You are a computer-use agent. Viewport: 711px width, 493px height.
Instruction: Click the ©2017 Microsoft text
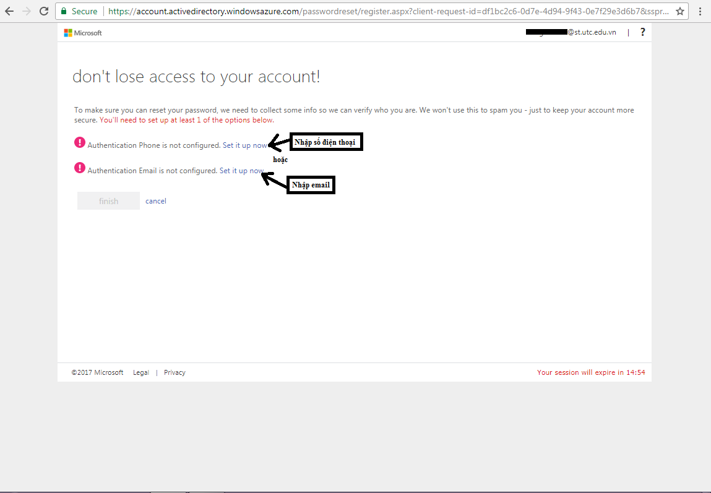(x=98, y=372)
